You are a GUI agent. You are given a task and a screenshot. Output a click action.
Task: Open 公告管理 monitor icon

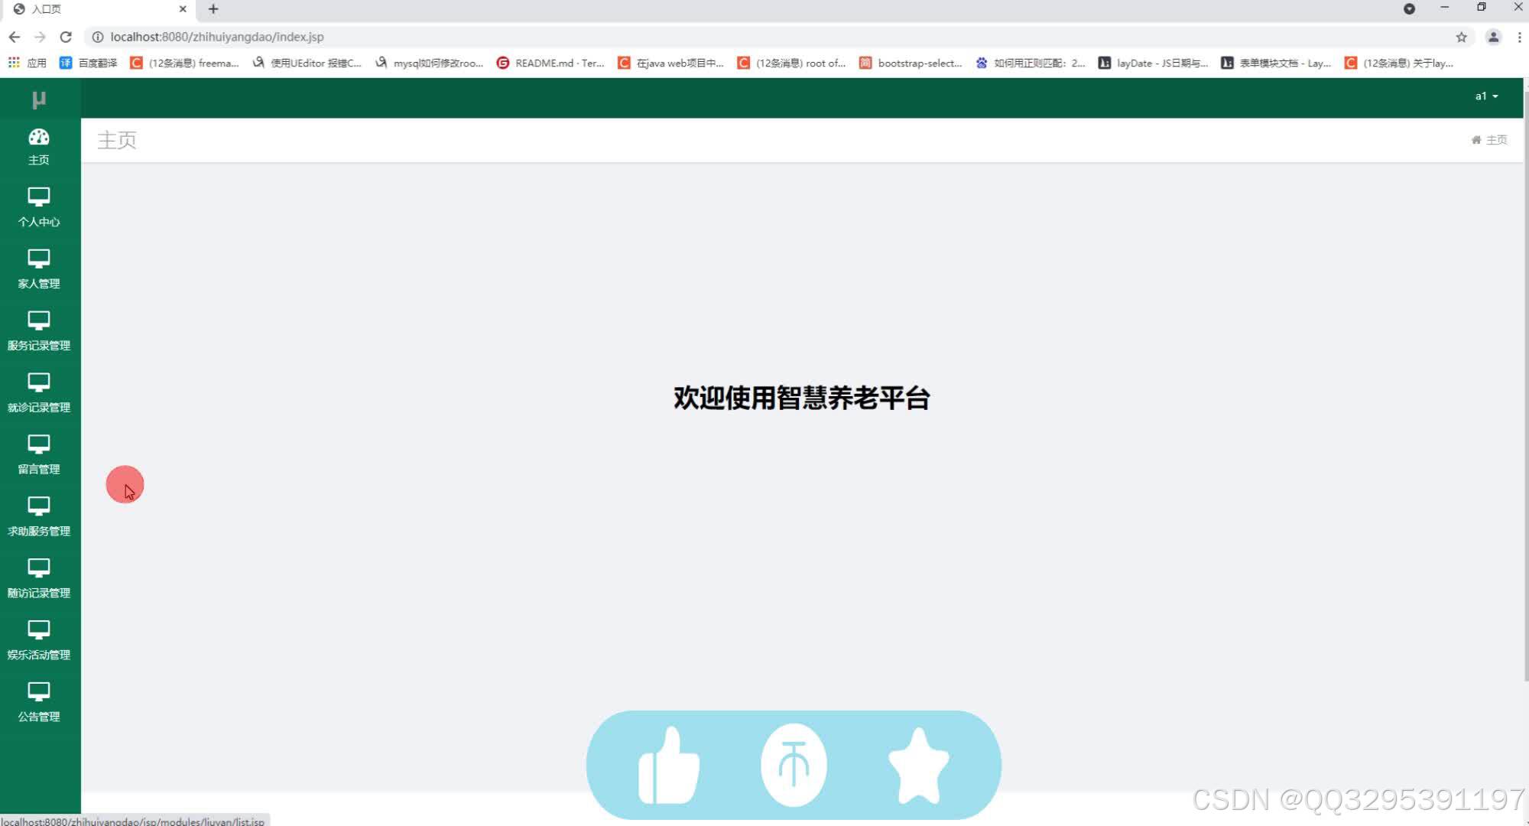[39, 692]
